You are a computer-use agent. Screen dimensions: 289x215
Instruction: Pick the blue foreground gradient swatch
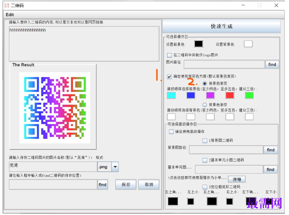(191, 95)
